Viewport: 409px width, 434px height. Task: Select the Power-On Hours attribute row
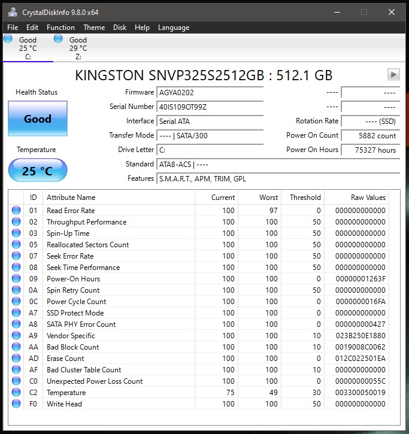point(199,279)
